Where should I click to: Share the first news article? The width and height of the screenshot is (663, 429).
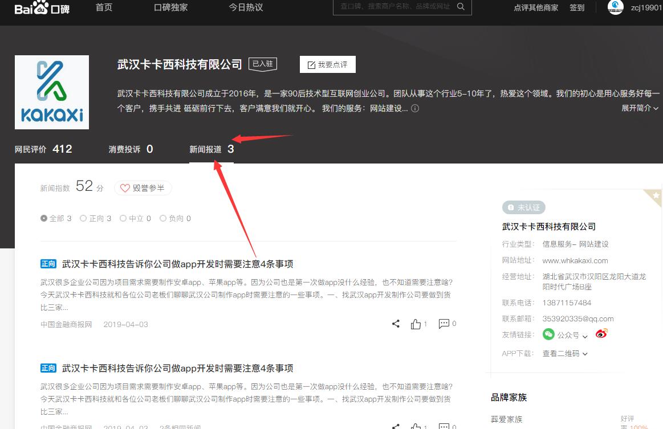396,324
